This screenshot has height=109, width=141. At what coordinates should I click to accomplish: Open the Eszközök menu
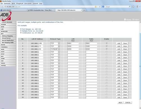coord(35,3)
